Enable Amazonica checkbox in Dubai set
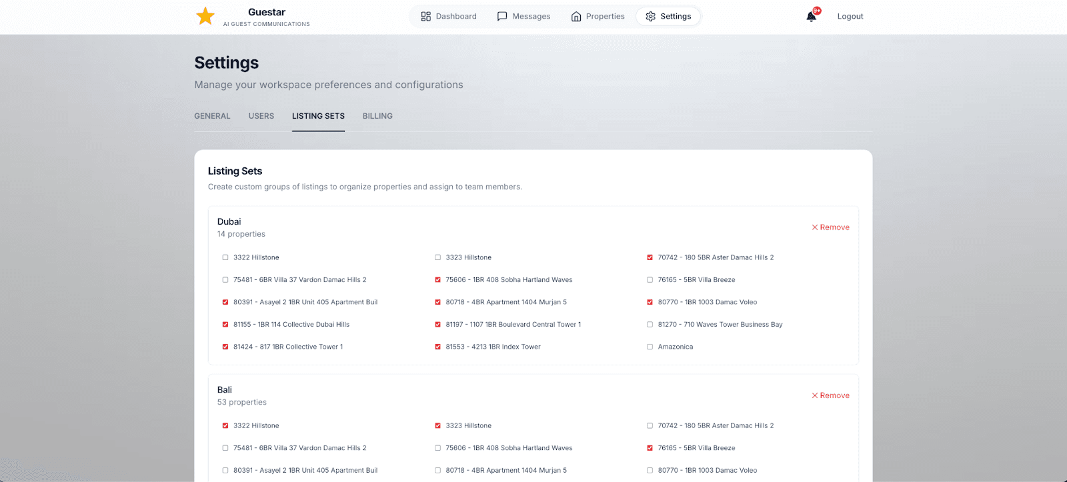Viewport: 1067px width, 482px height. tap(650, 347)
